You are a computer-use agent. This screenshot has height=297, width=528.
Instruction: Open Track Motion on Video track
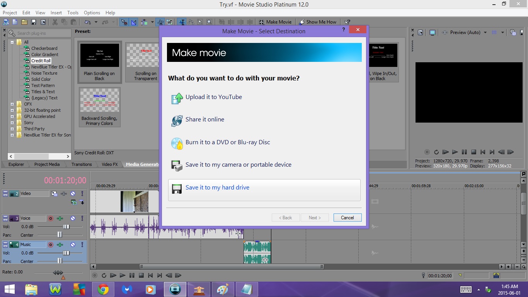(x=55, y=193)
